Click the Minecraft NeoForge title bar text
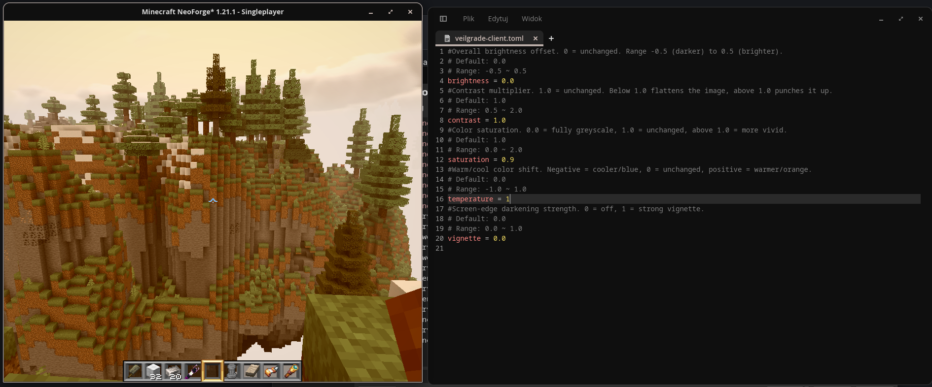This screenshot has width=932, height=387. coord(213,12)
